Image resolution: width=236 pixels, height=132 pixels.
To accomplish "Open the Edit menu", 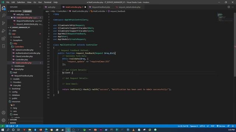I will pyautogui.click(x=13, y=2).
